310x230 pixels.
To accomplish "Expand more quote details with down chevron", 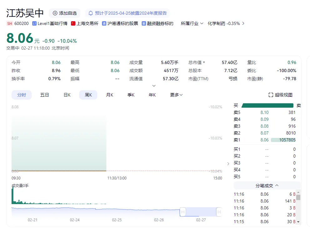I will 154,86.
